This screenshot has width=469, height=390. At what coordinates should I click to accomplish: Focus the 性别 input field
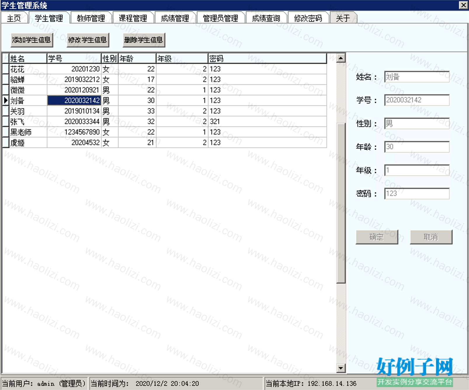click(417, 123)
